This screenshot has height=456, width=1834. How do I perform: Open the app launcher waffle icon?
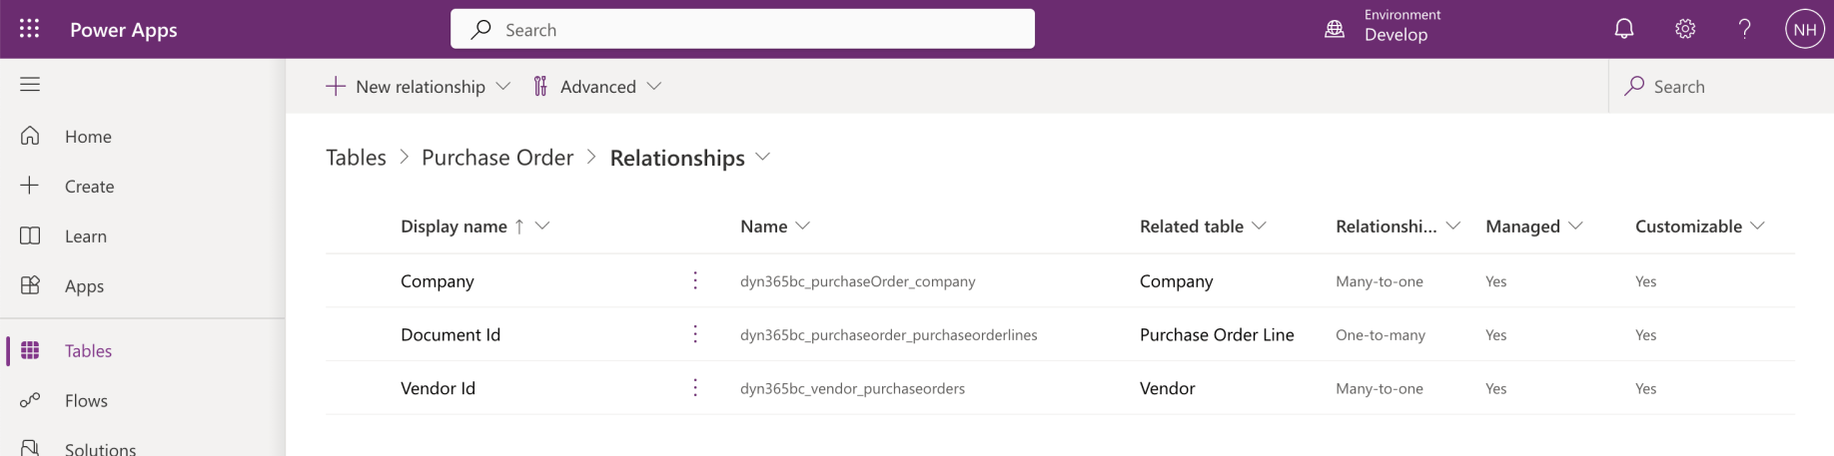[x=30, y=29]
